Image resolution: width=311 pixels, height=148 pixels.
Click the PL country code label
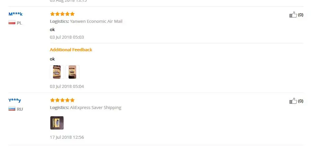(20, 23)
